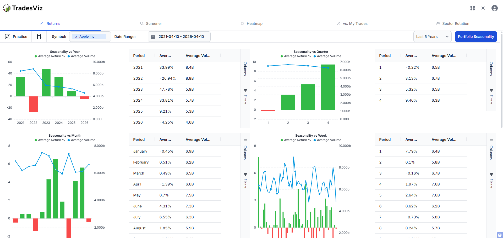Open the vs. My Trades tab
The height and width of the screenshot is (238, 503).
click(x=352, y=24)
